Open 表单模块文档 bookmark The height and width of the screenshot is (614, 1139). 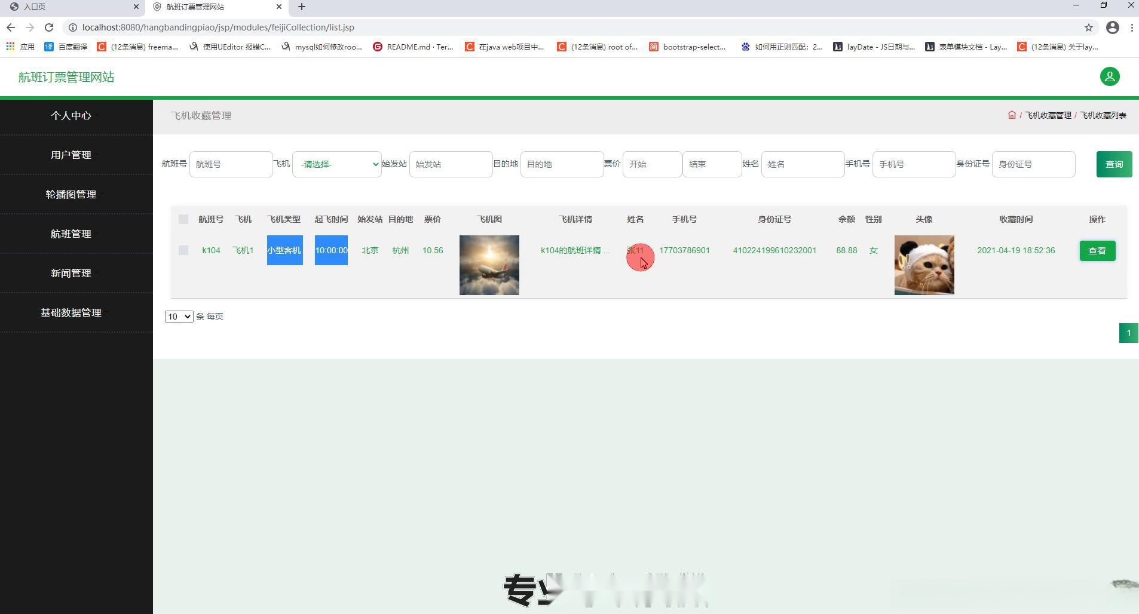[x=966, y=47]
